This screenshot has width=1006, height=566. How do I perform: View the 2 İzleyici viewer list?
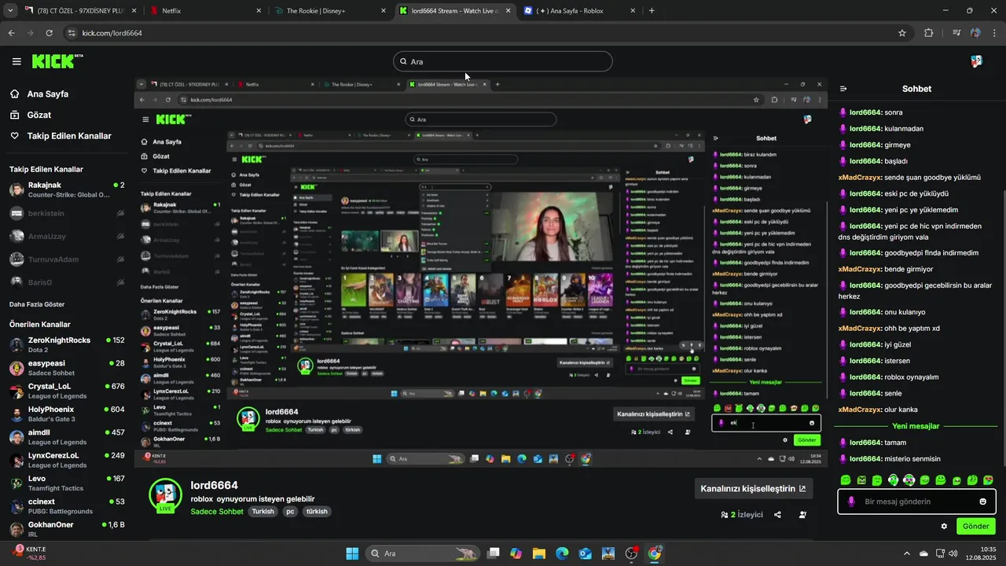742,515
